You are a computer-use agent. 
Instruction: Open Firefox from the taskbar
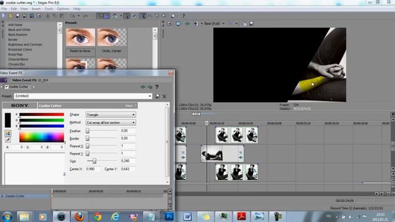click(x=79, y=216)
